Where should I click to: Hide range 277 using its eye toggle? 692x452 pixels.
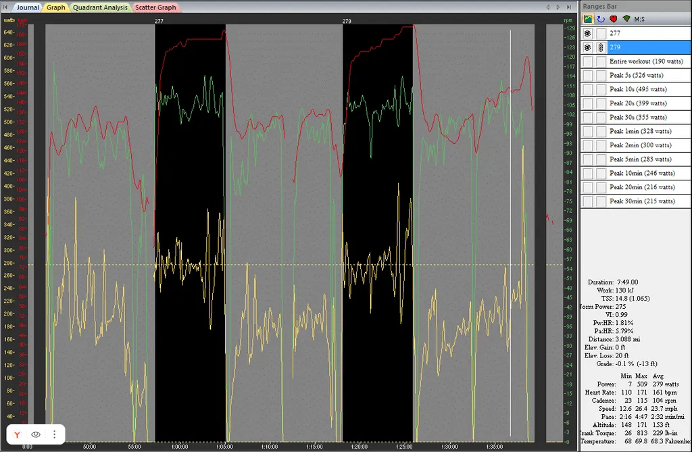587,34
